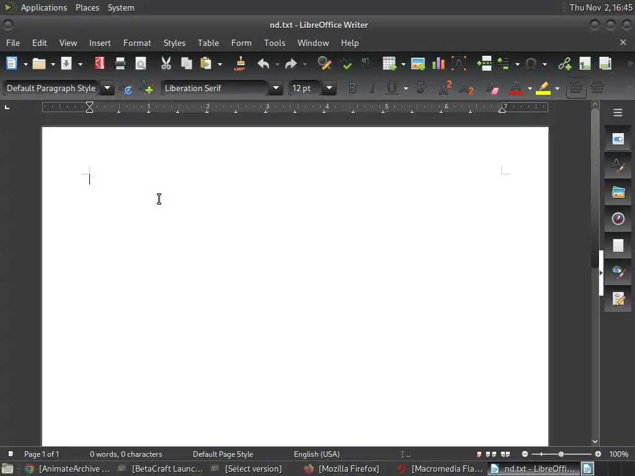Create a new document with the New icon
Image resolution: width=635 pixels, height=476 pixels.
(11, 64)
